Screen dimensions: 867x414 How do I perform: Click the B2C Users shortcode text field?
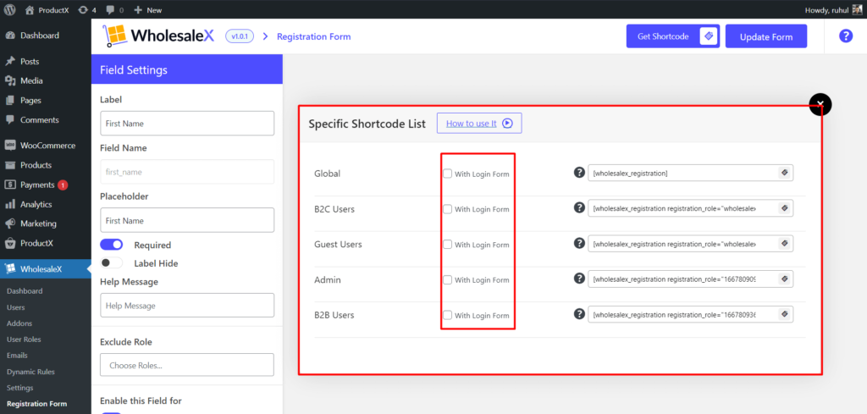point(691,208)
